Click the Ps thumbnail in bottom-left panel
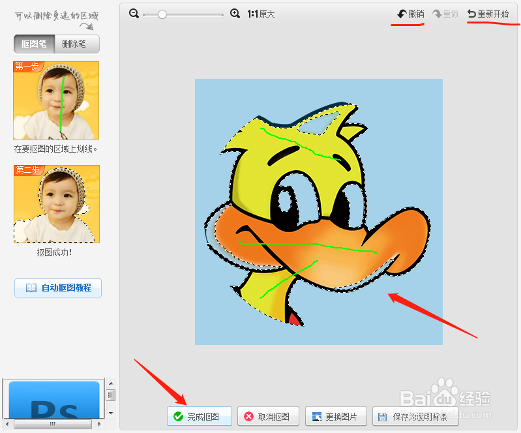This screenshot has height=433, width=521. tap(54, 400)
